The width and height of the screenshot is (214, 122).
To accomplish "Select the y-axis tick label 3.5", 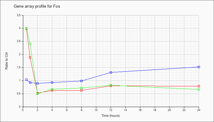I will click(19, 15).
